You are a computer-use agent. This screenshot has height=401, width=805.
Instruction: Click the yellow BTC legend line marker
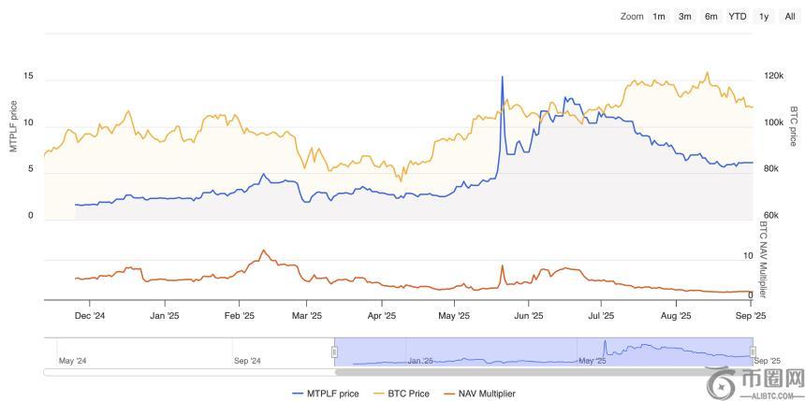pyautogui.click(x=379, y=394)
